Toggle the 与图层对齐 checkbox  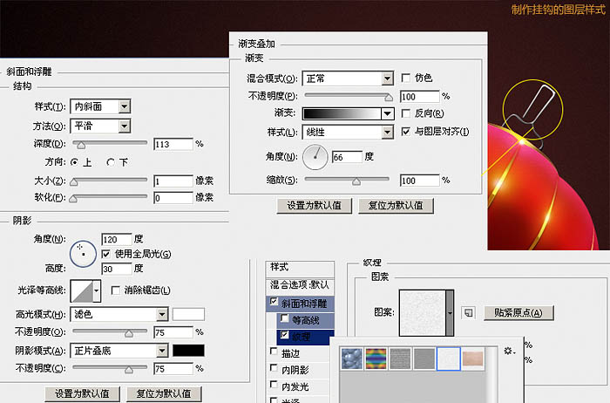click(x=406, y=132)
